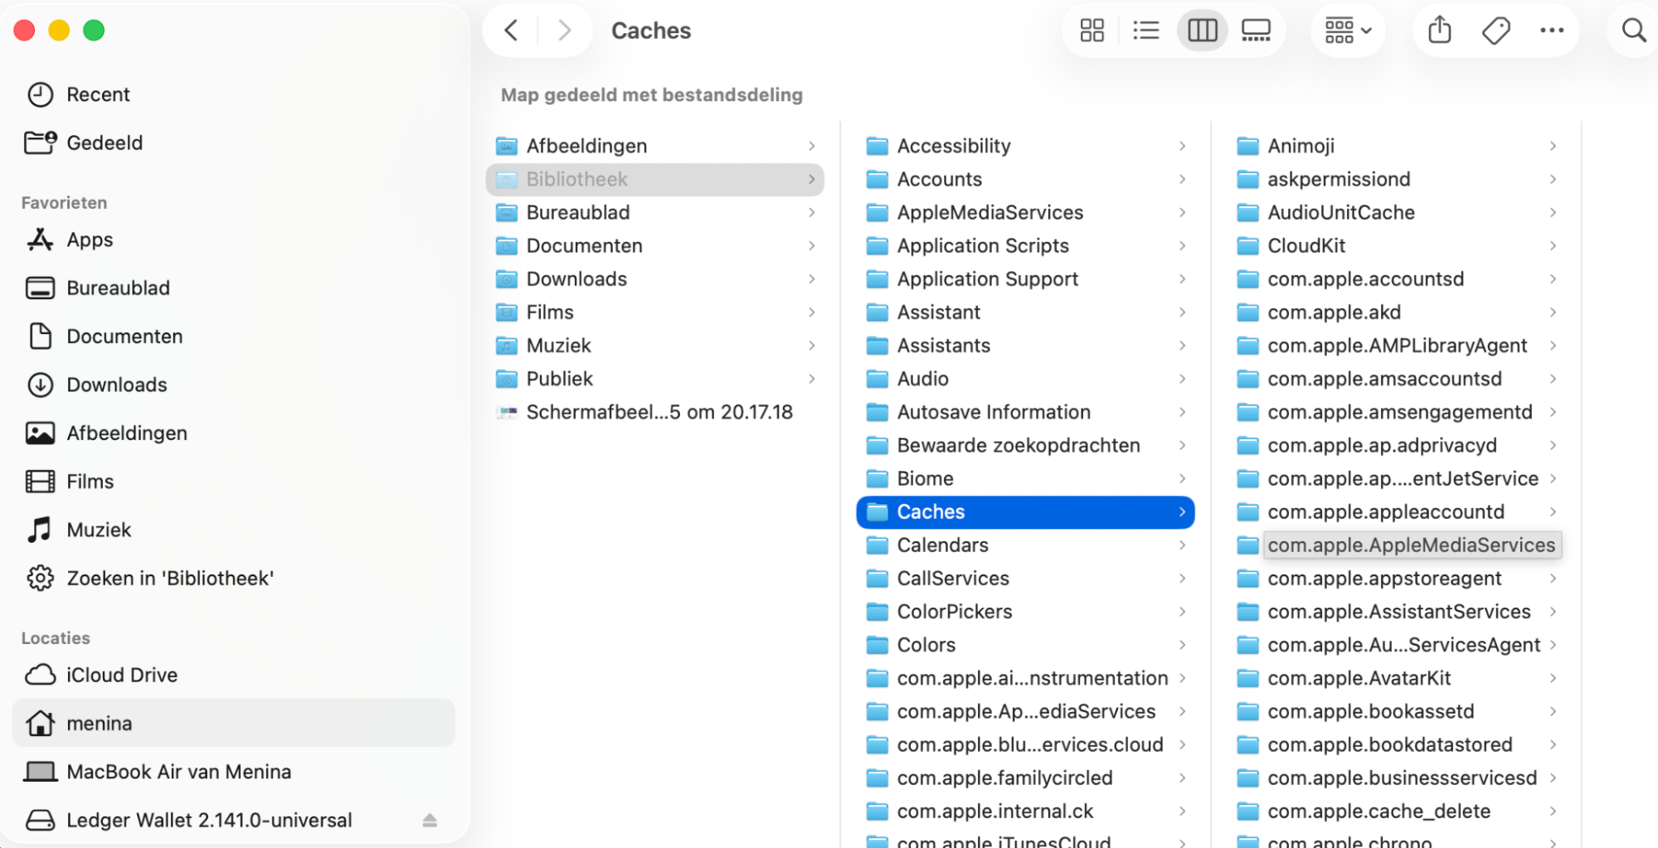Select the column view button
Screen dimensions: 1658x848
(1202, 31)
